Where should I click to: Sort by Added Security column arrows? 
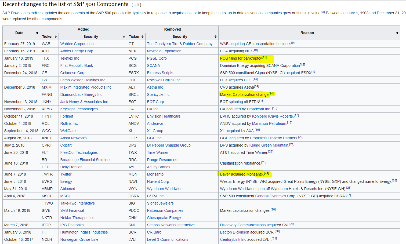[x=124, y=37]
